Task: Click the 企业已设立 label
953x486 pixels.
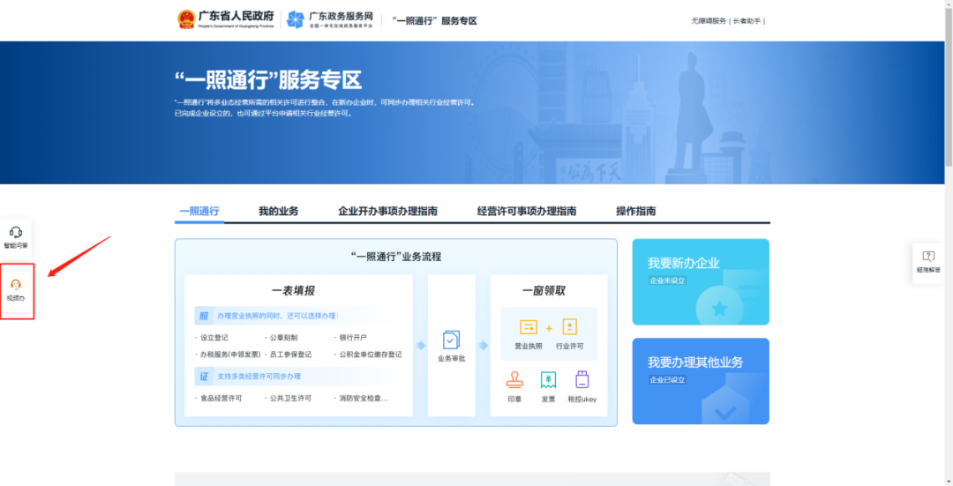Action: point(667,379)
